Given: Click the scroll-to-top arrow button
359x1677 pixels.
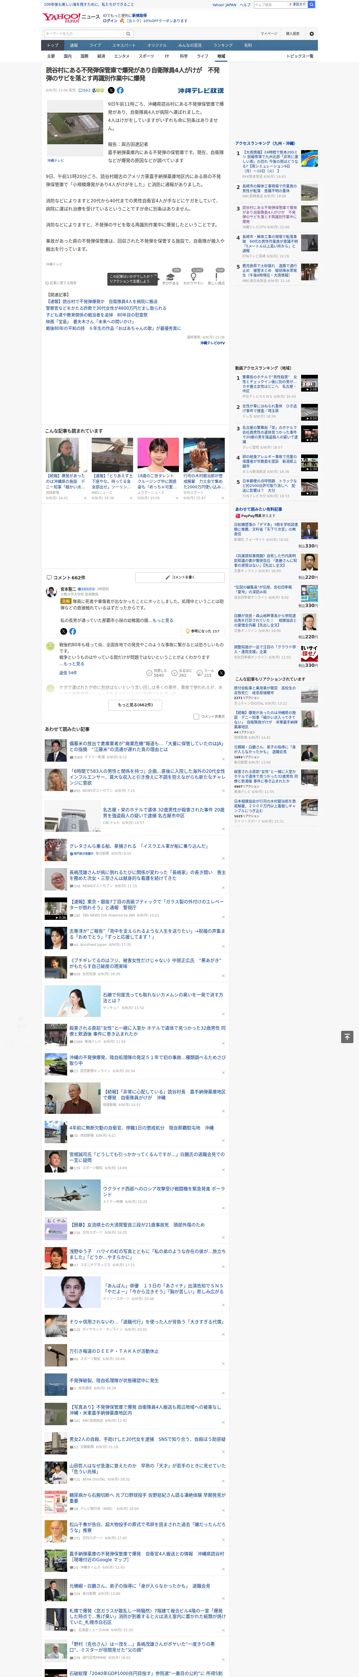Looking at the screenshot, I should [x=347, y=1036].
